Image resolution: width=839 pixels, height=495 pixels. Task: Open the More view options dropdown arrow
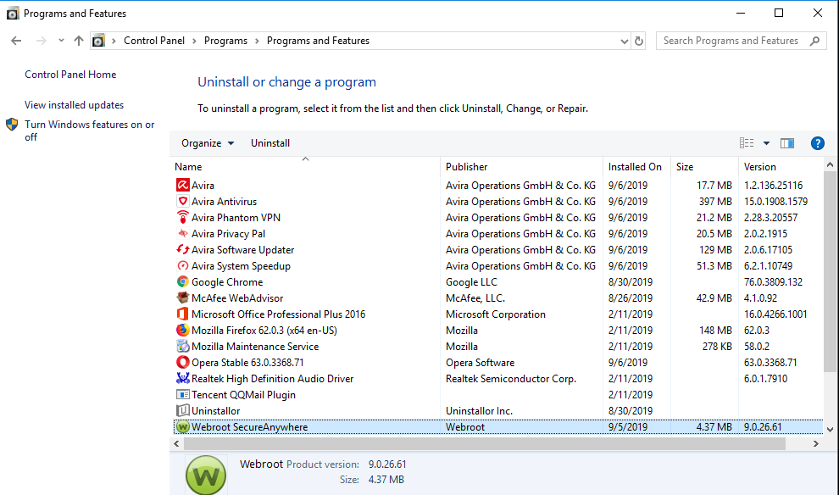[766, 143]
